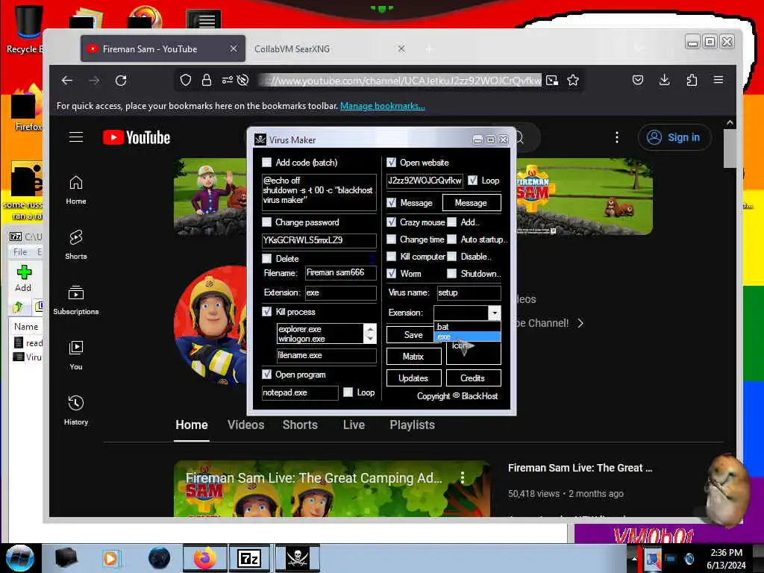
Task: Click the Updates button
Action: point(413,378)
